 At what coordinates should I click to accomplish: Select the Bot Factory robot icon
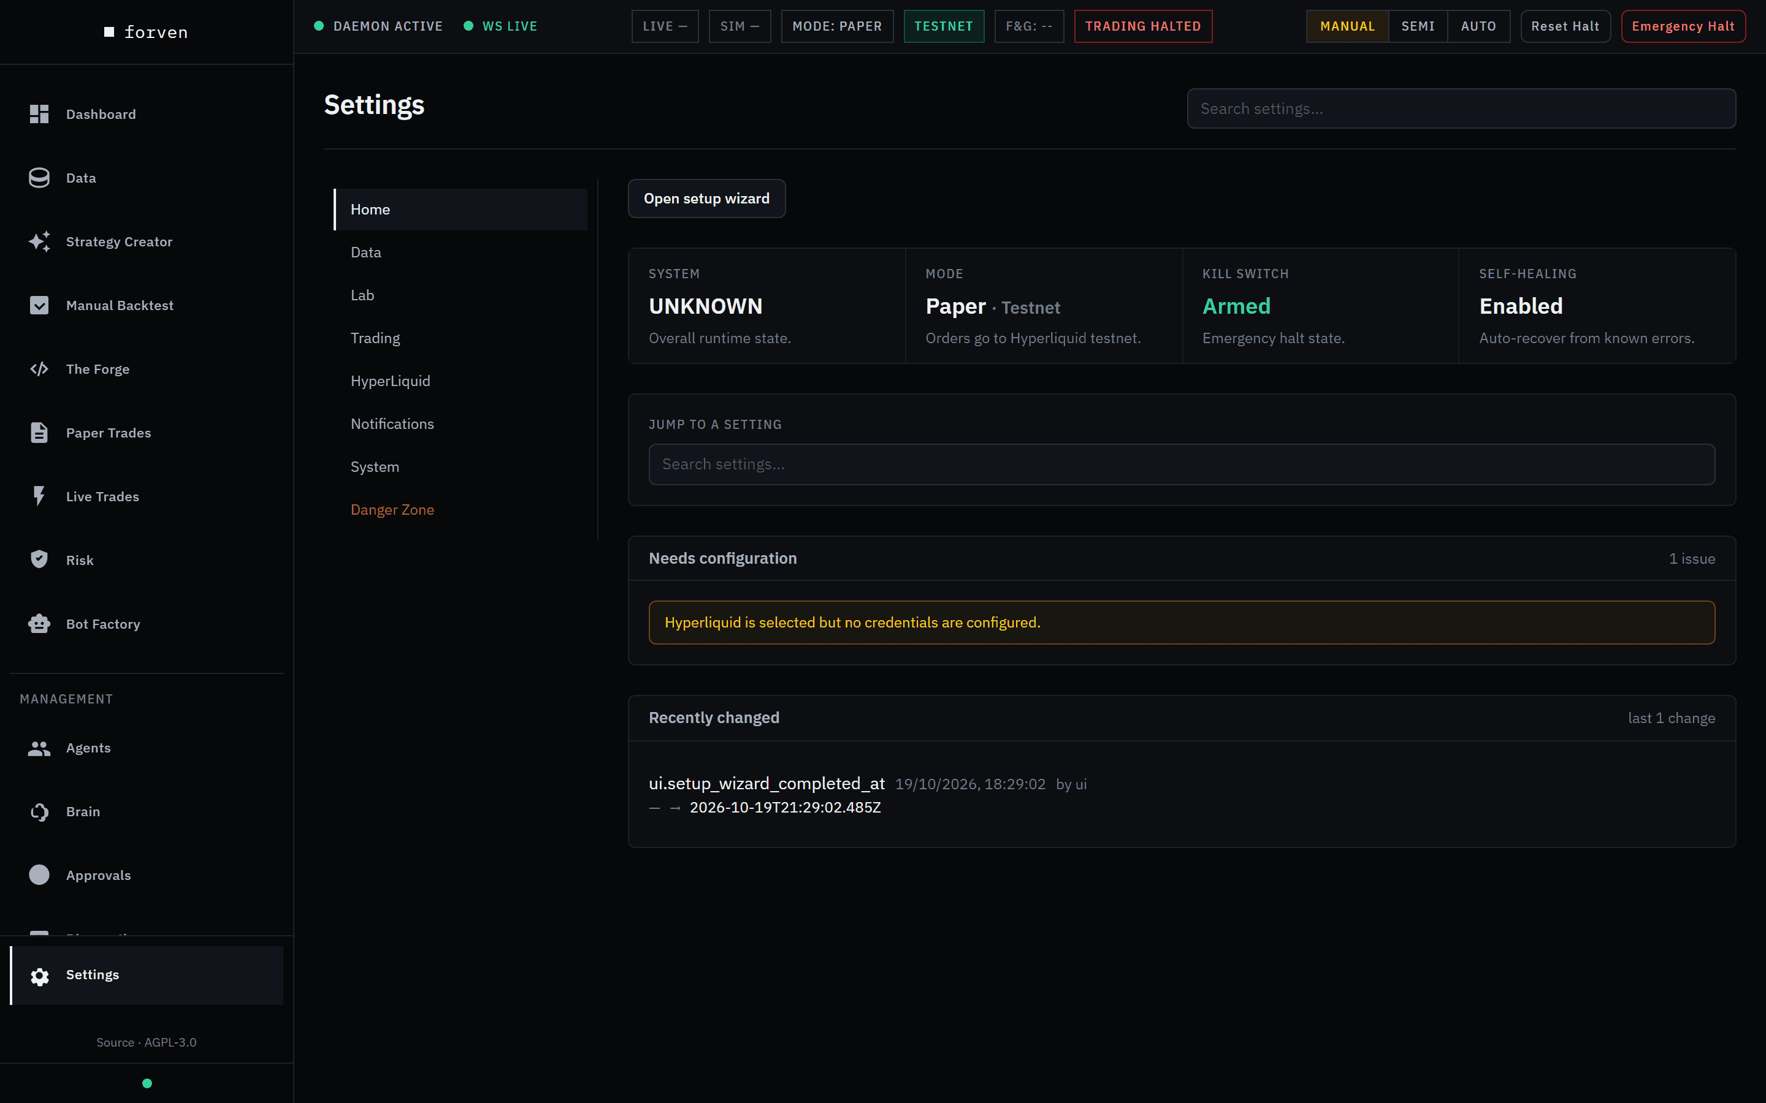[39, 624]
